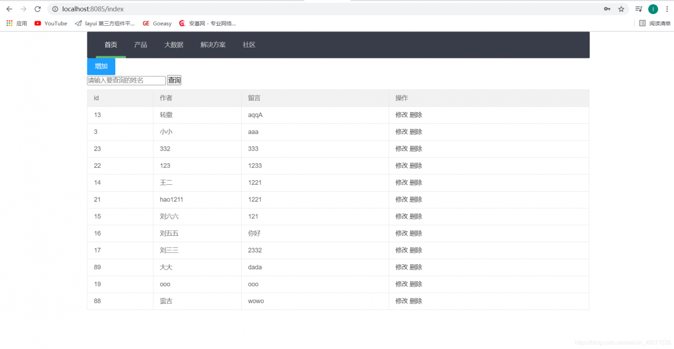Click 删除 in the 刘六六 row
This screenshot has width=674, height=349.
point(416,216)
